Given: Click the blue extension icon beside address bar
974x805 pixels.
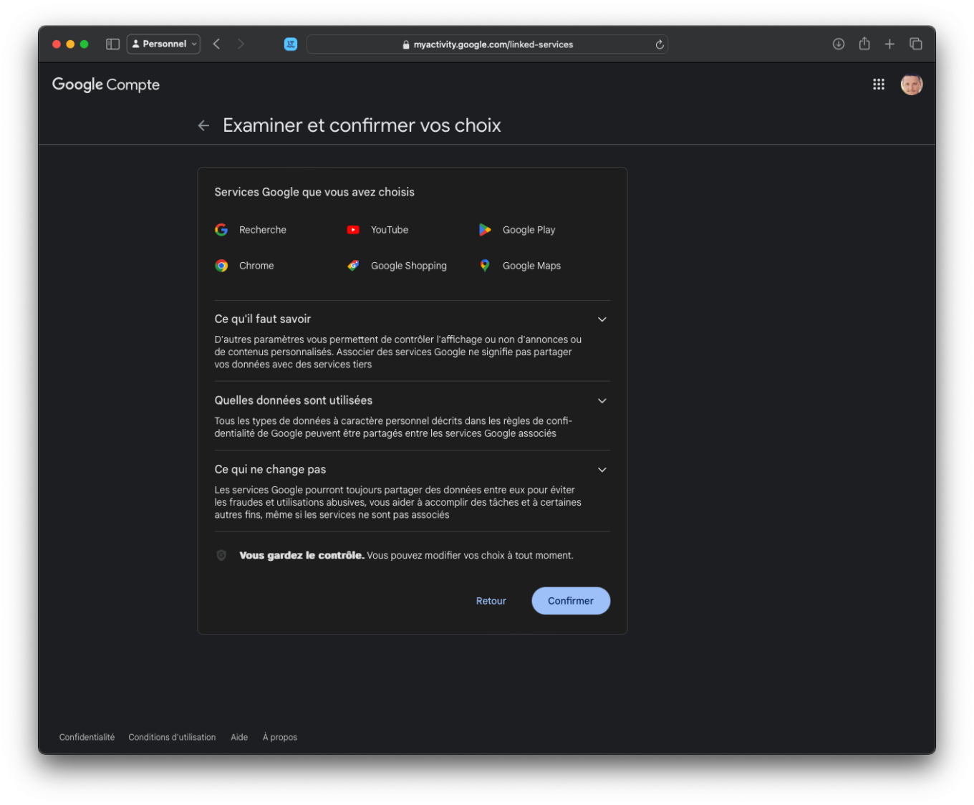Looking at the screenshot, I should pyautogui.click(x=291, y=44).
